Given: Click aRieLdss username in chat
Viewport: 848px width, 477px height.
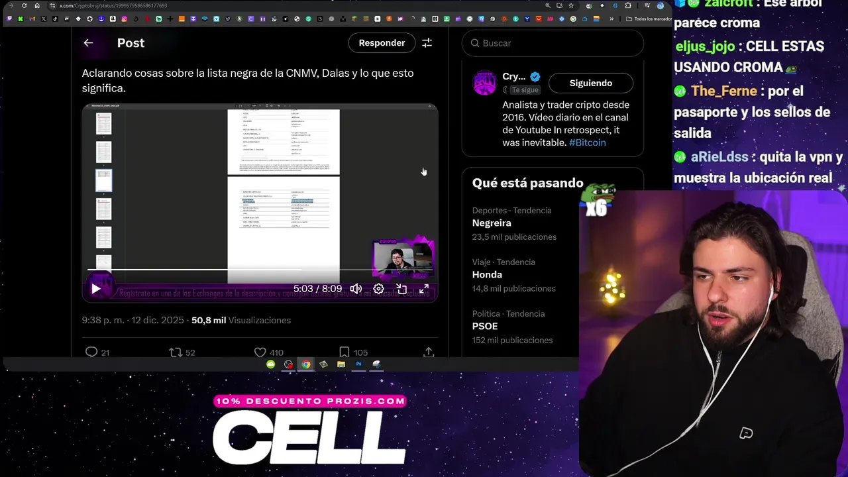Looking at the screenshot, I should (719, 157).
